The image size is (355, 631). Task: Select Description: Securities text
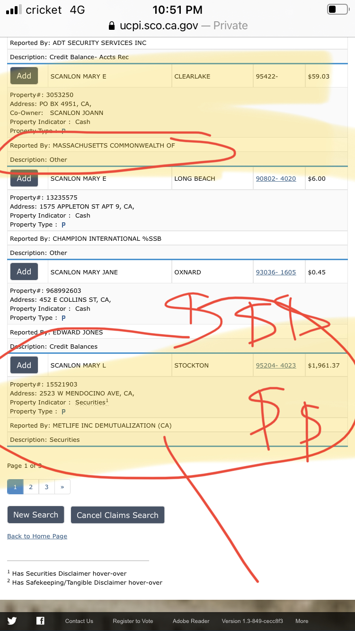45,439
